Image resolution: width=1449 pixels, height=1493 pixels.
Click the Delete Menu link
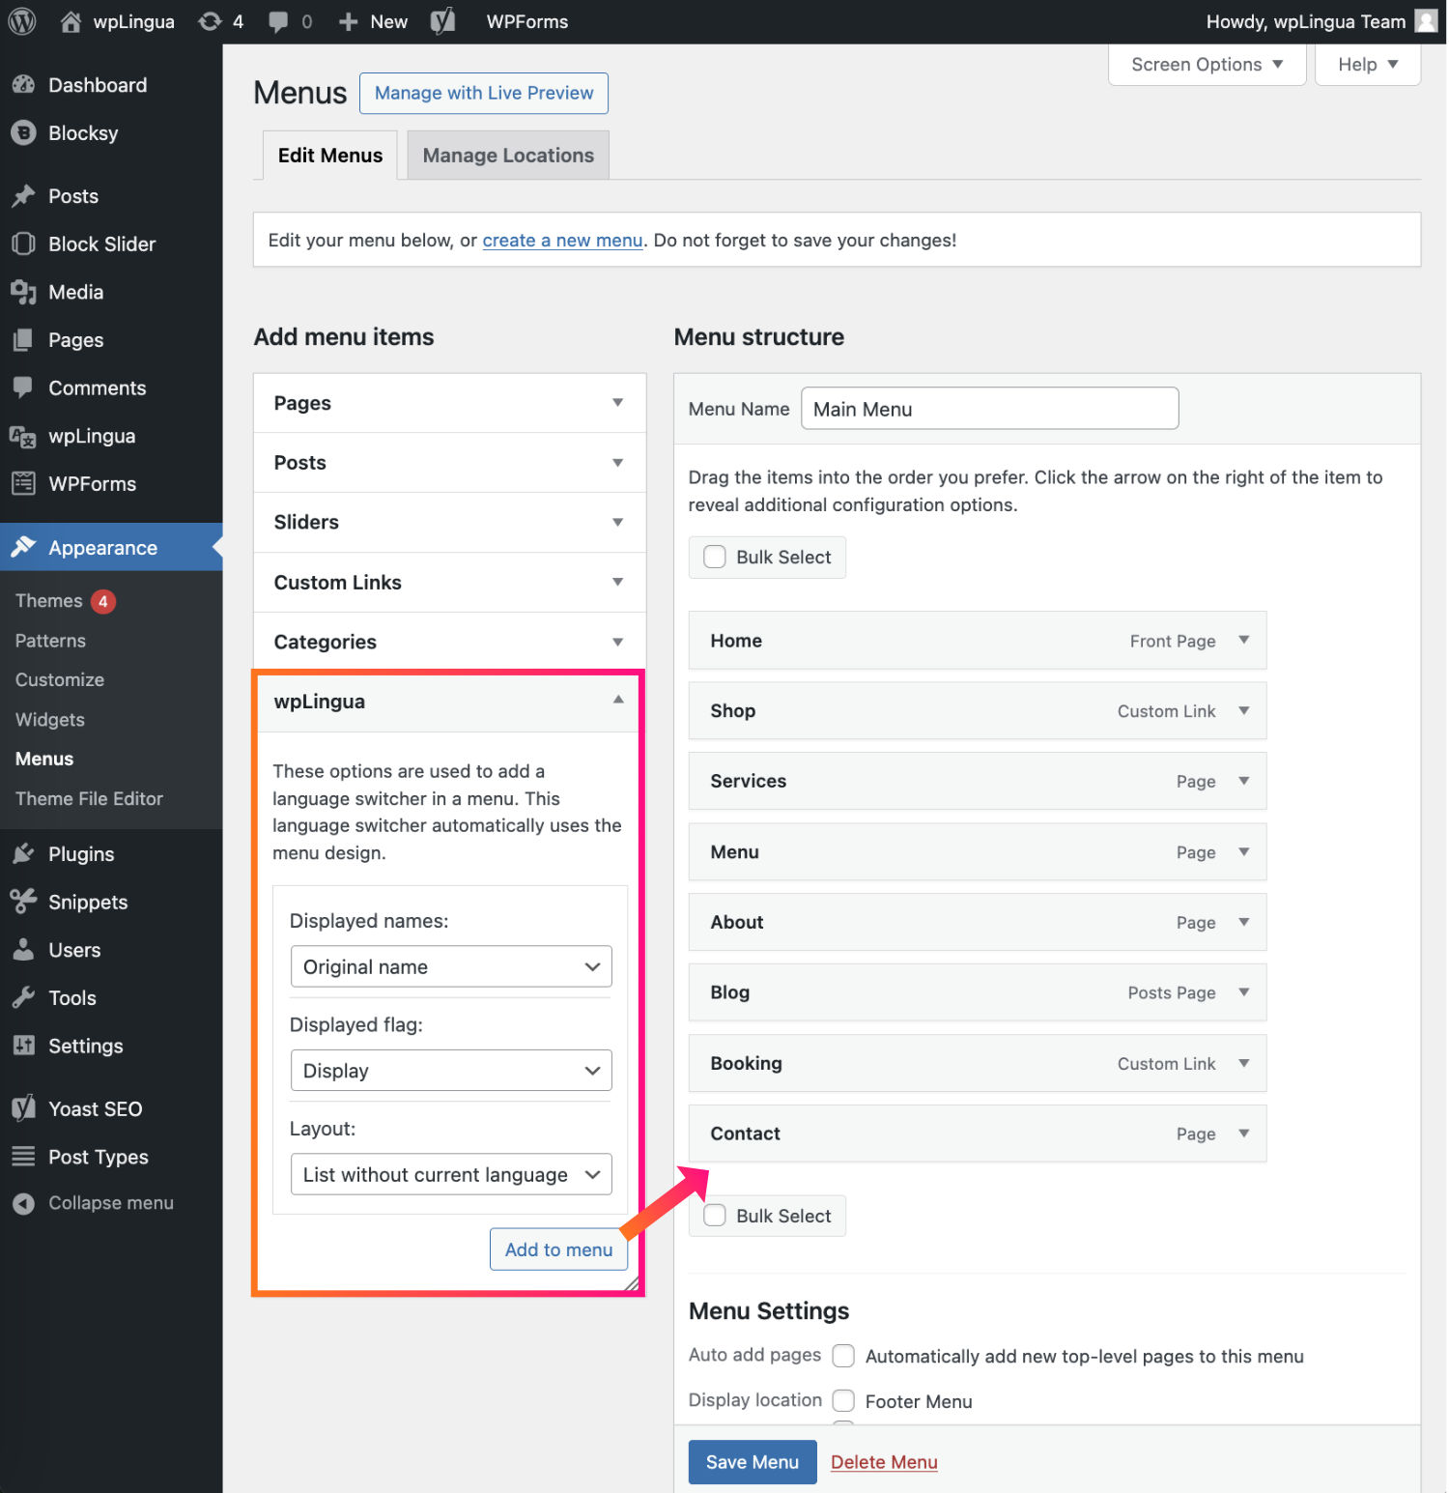884,1462
